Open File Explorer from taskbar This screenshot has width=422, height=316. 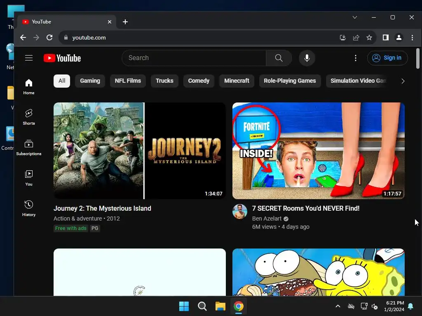pos(220,306)
